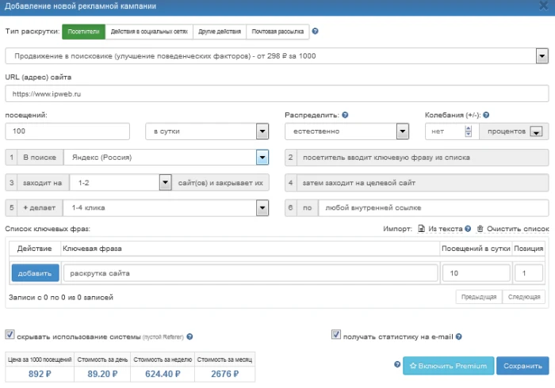The width and height of the screenshot is (555, 388).
Task: Click help icon left of Premium button
Action: click(396, 366)
